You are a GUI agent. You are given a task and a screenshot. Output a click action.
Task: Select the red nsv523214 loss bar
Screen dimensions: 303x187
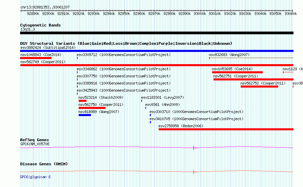(82, 101)
